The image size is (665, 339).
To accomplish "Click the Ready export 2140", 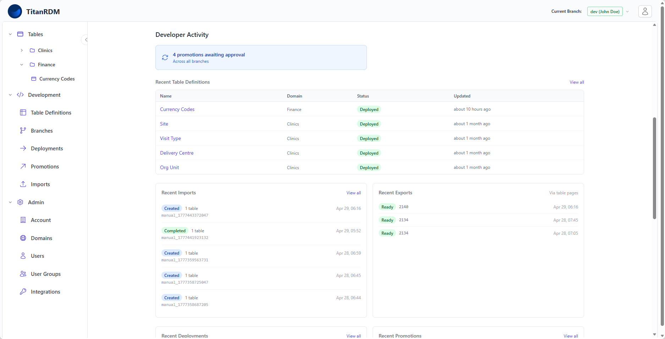I will pos(478,207).
